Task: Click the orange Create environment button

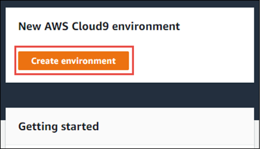Action: tap(73, 61)
